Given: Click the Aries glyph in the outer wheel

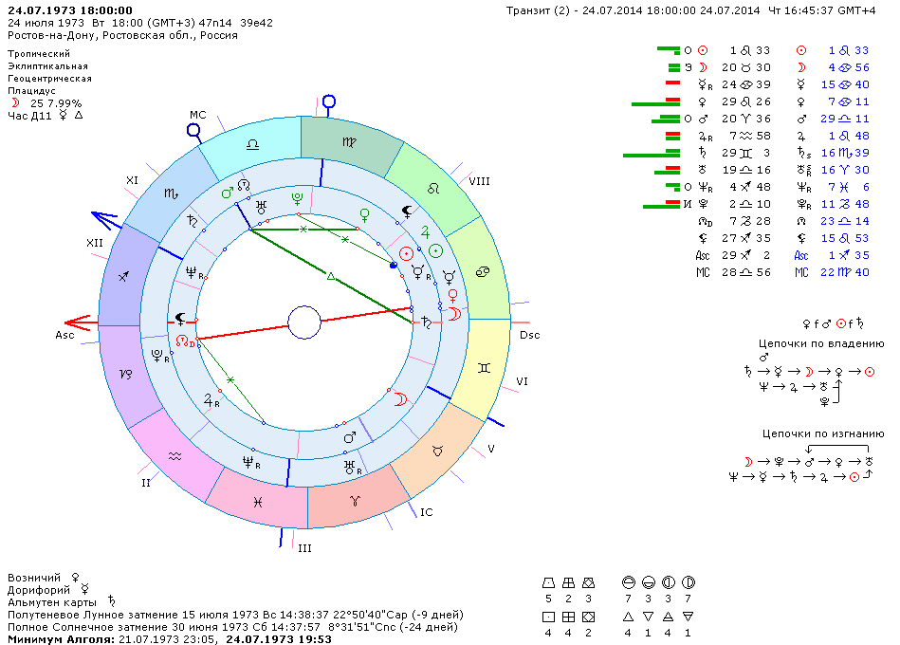Looking at the screenshot, I should tap(355, 499).
